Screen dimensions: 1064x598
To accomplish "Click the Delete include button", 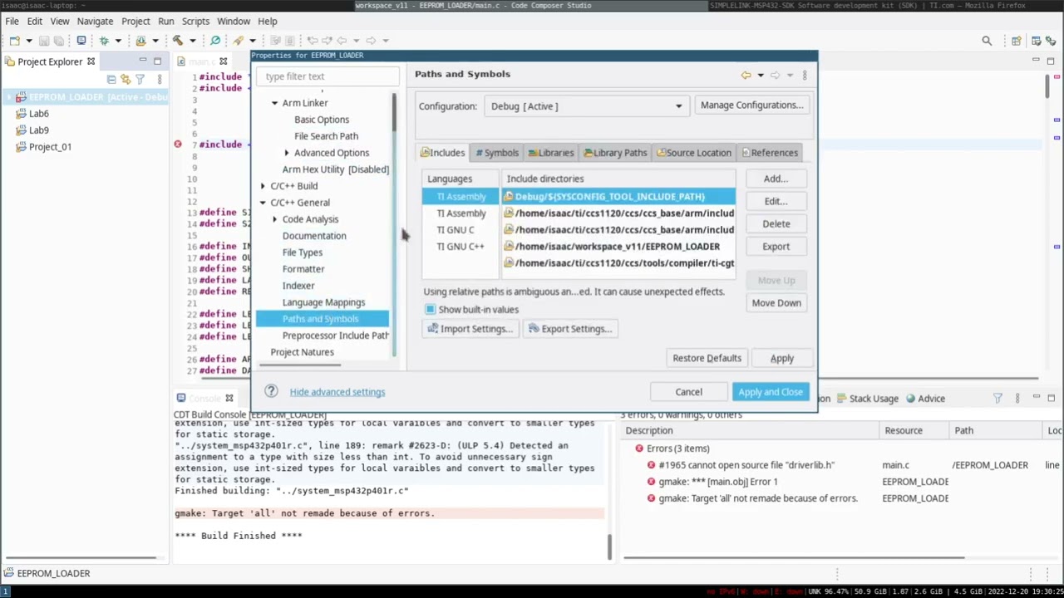I will point(776,223).
